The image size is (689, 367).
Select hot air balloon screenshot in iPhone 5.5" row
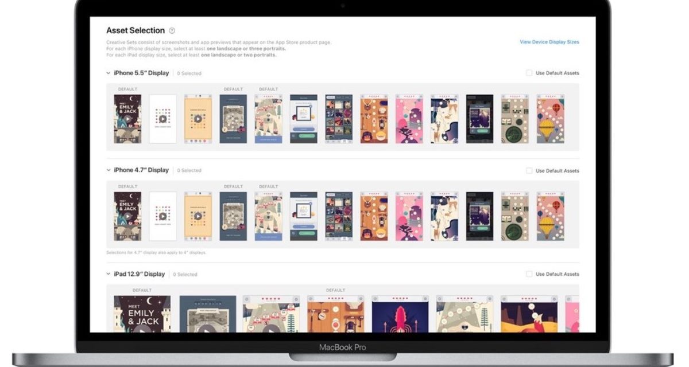[x=550, y=119]
